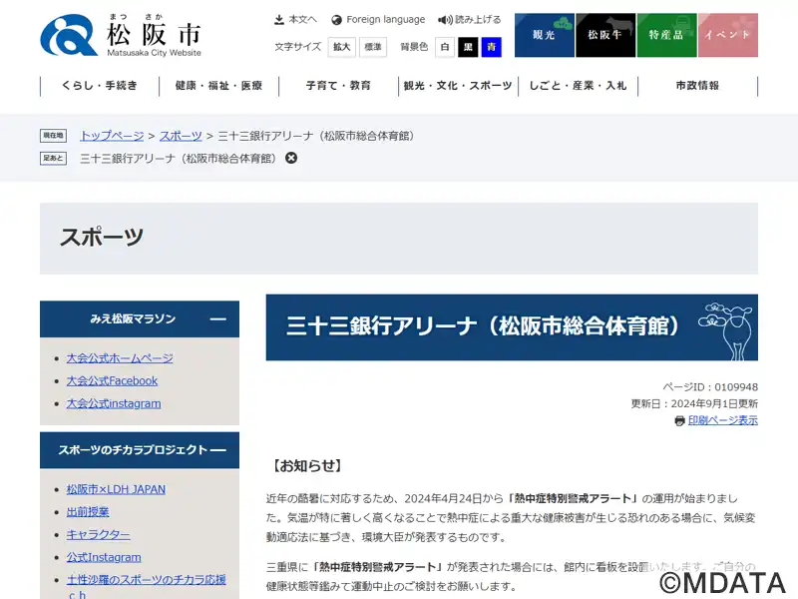
Task: Click the globe icon beside Foreign language
Action: (336, 20)
